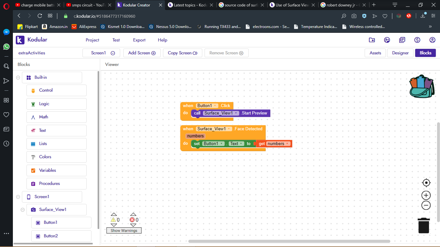
Task: Open WhatsApp in the Opera sidebar
Action: pos(6,47)
